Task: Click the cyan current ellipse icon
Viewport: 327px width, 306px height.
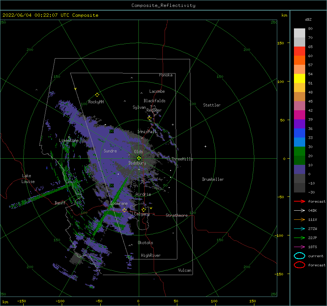Action: coord(299,256)
